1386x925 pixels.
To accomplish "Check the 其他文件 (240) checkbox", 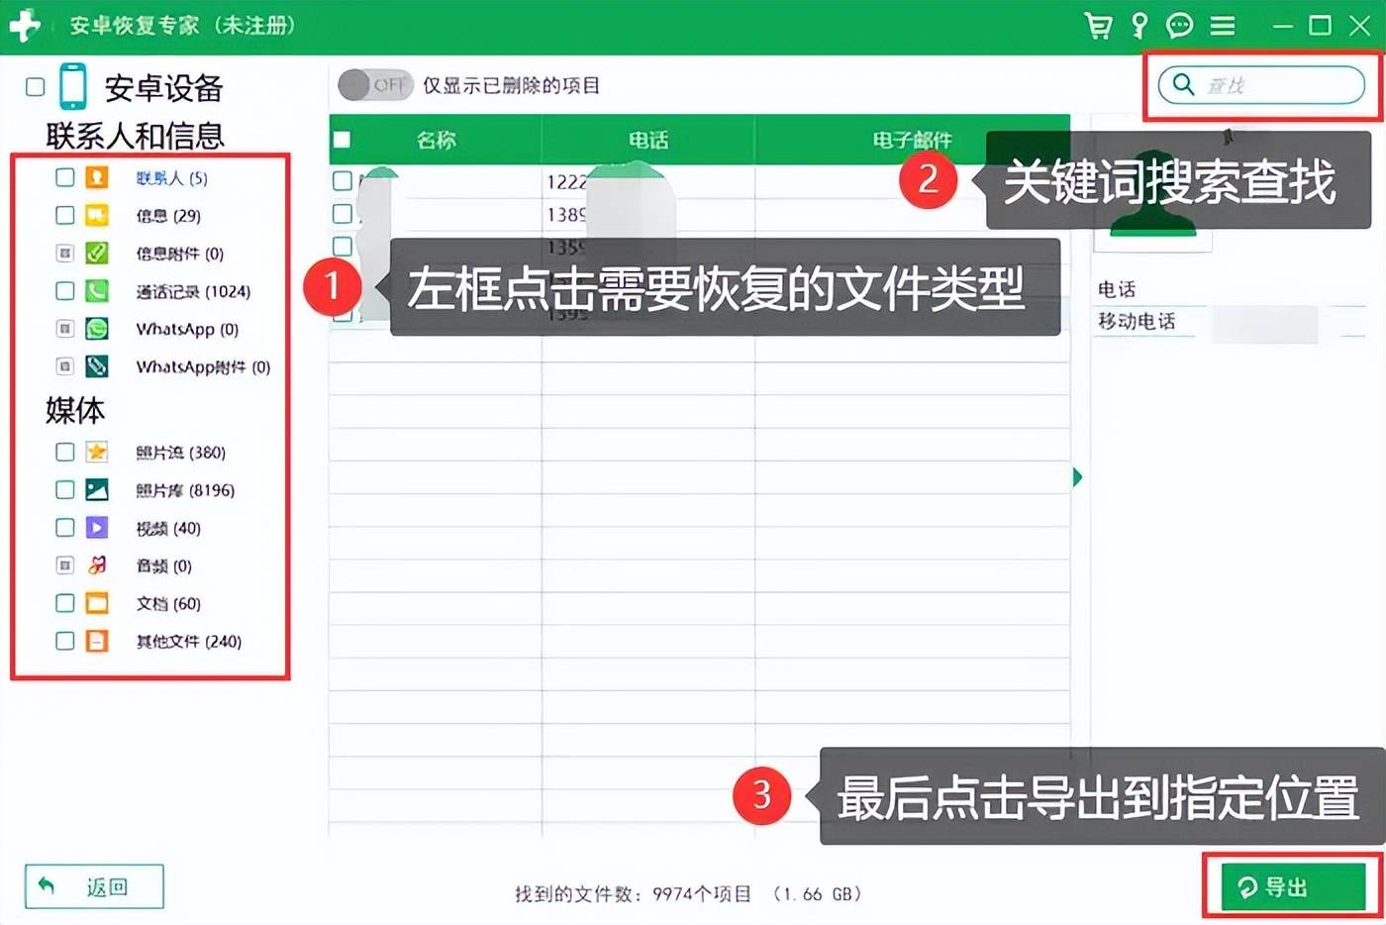I will (64, 641).
